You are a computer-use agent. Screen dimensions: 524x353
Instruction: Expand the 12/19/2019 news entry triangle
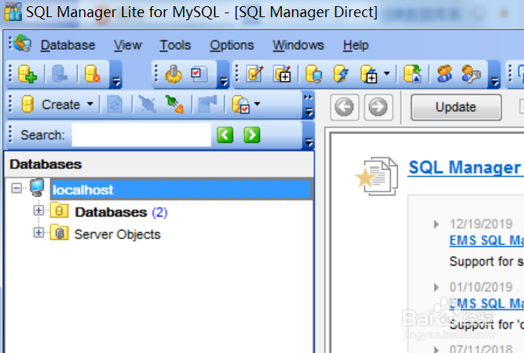click(436, 224)
